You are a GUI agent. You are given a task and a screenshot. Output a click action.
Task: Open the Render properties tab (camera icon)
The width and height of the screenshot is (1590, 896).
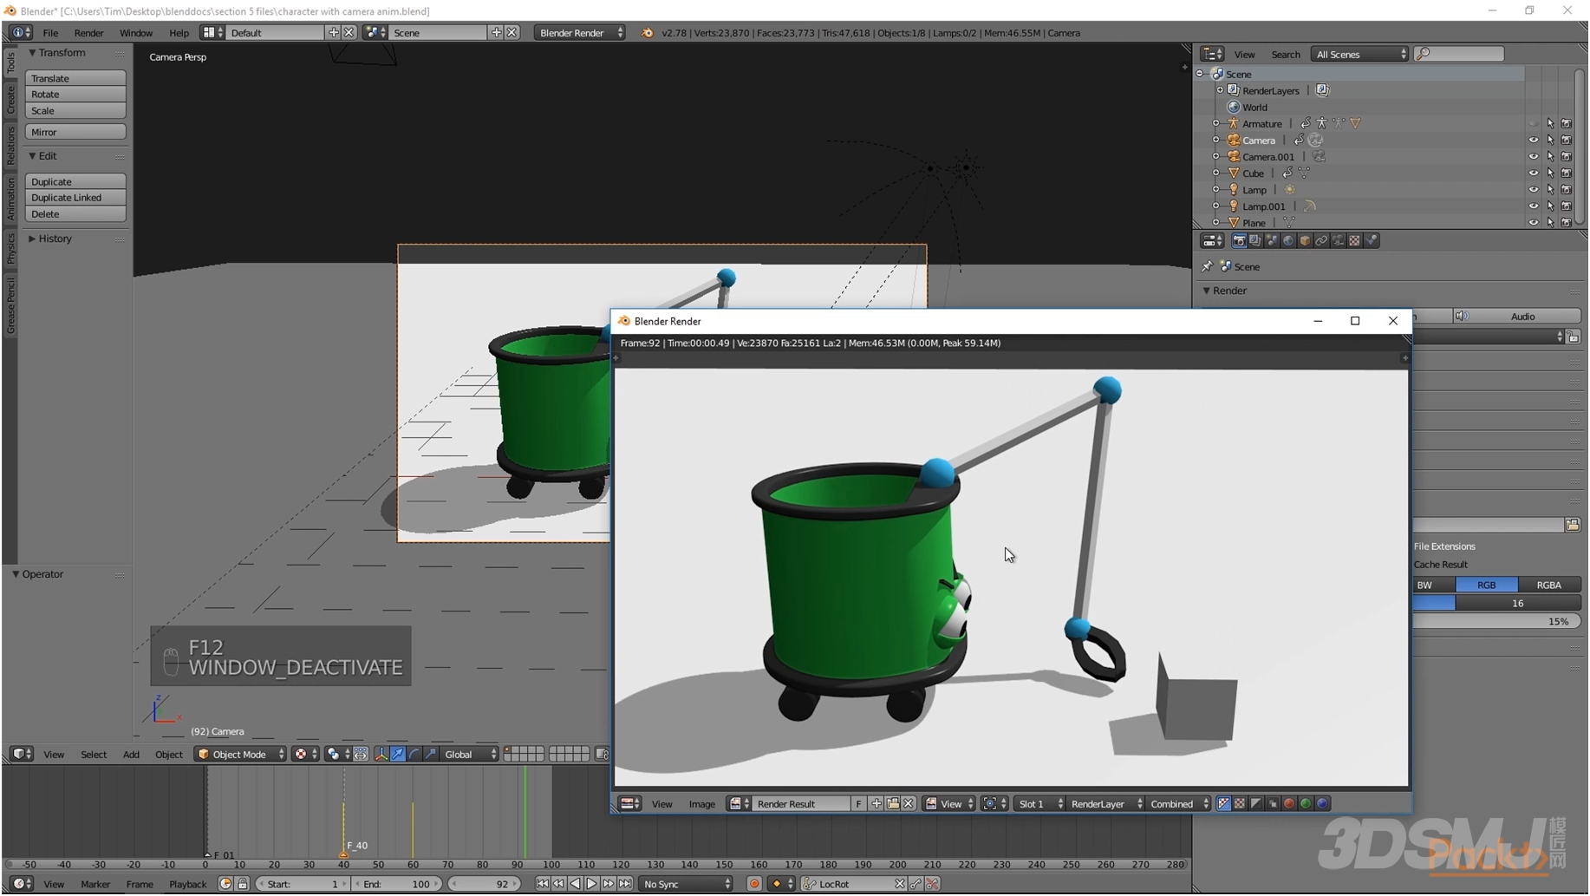1239,241
